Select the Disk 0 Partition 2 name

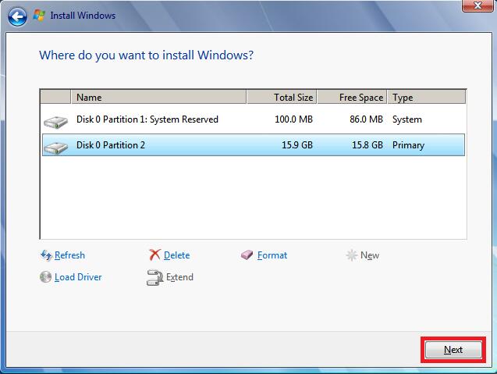click(111, 145)
